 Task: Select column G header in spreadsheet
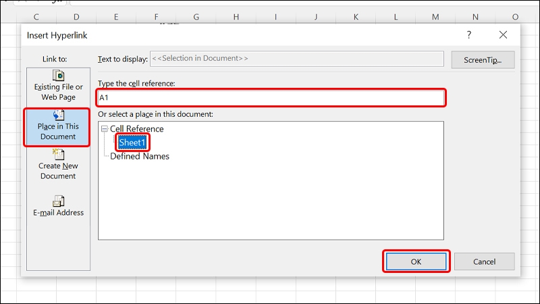(x=196, y=17)
